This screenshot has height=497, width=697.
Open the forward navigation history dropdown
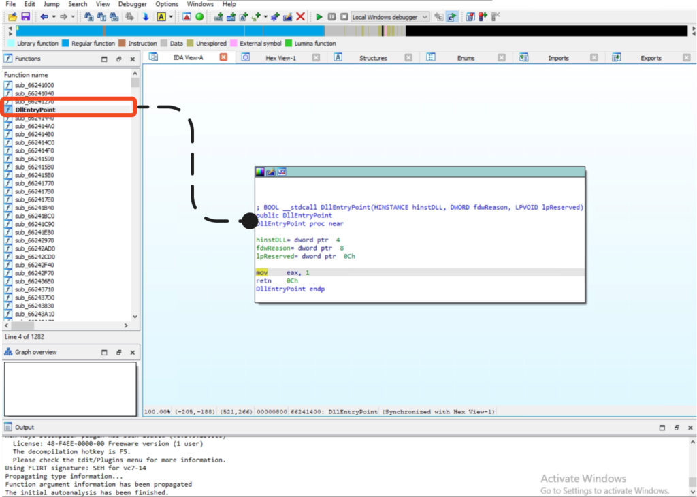coord(73,16)
